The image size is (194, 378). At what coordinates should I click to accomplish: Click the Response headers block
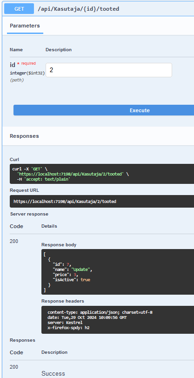pyautogui.click(x=118, y=320)
